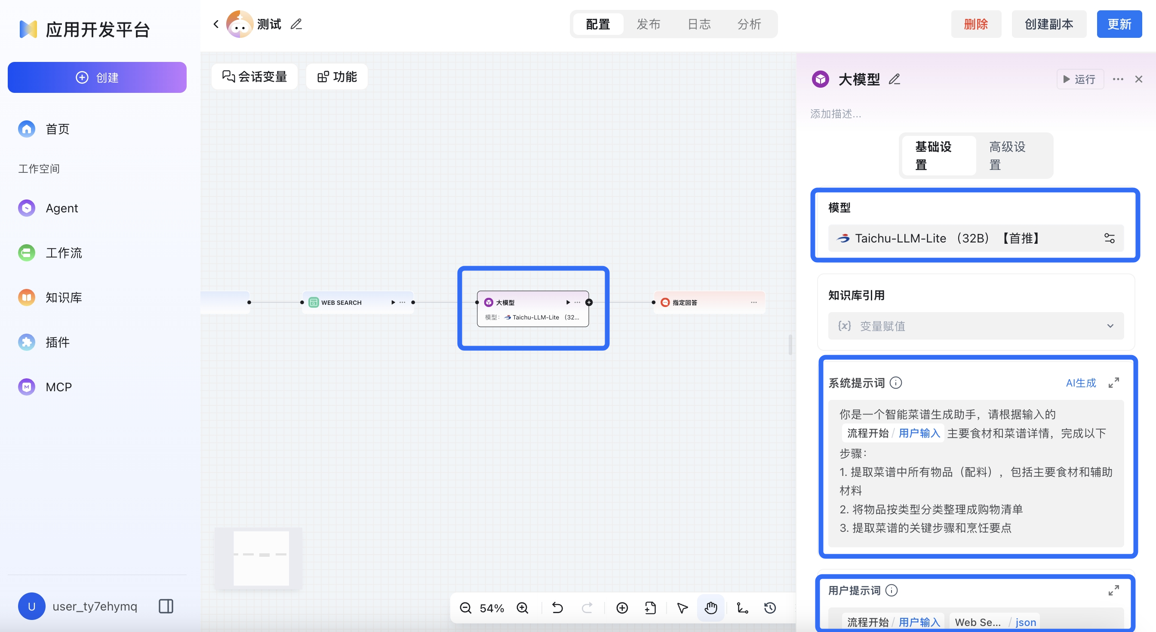
Task: Click the 添加描述 description field
Action: click(836, 114)
